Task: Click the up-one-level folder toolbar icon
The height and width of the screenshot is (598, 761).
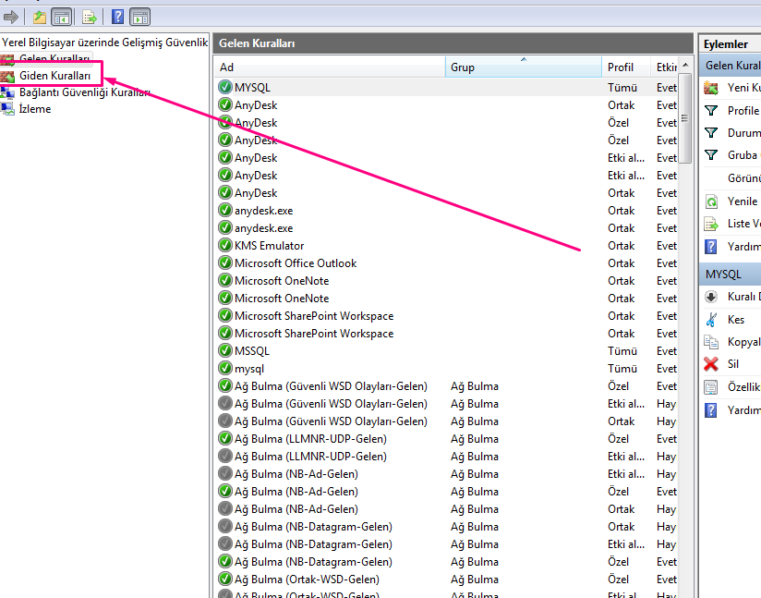Action: click(40, 17)
